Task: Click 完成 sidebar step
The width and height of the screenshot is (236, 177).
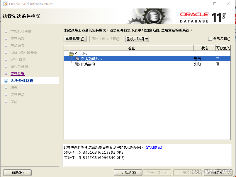Action: click(14, 102)
